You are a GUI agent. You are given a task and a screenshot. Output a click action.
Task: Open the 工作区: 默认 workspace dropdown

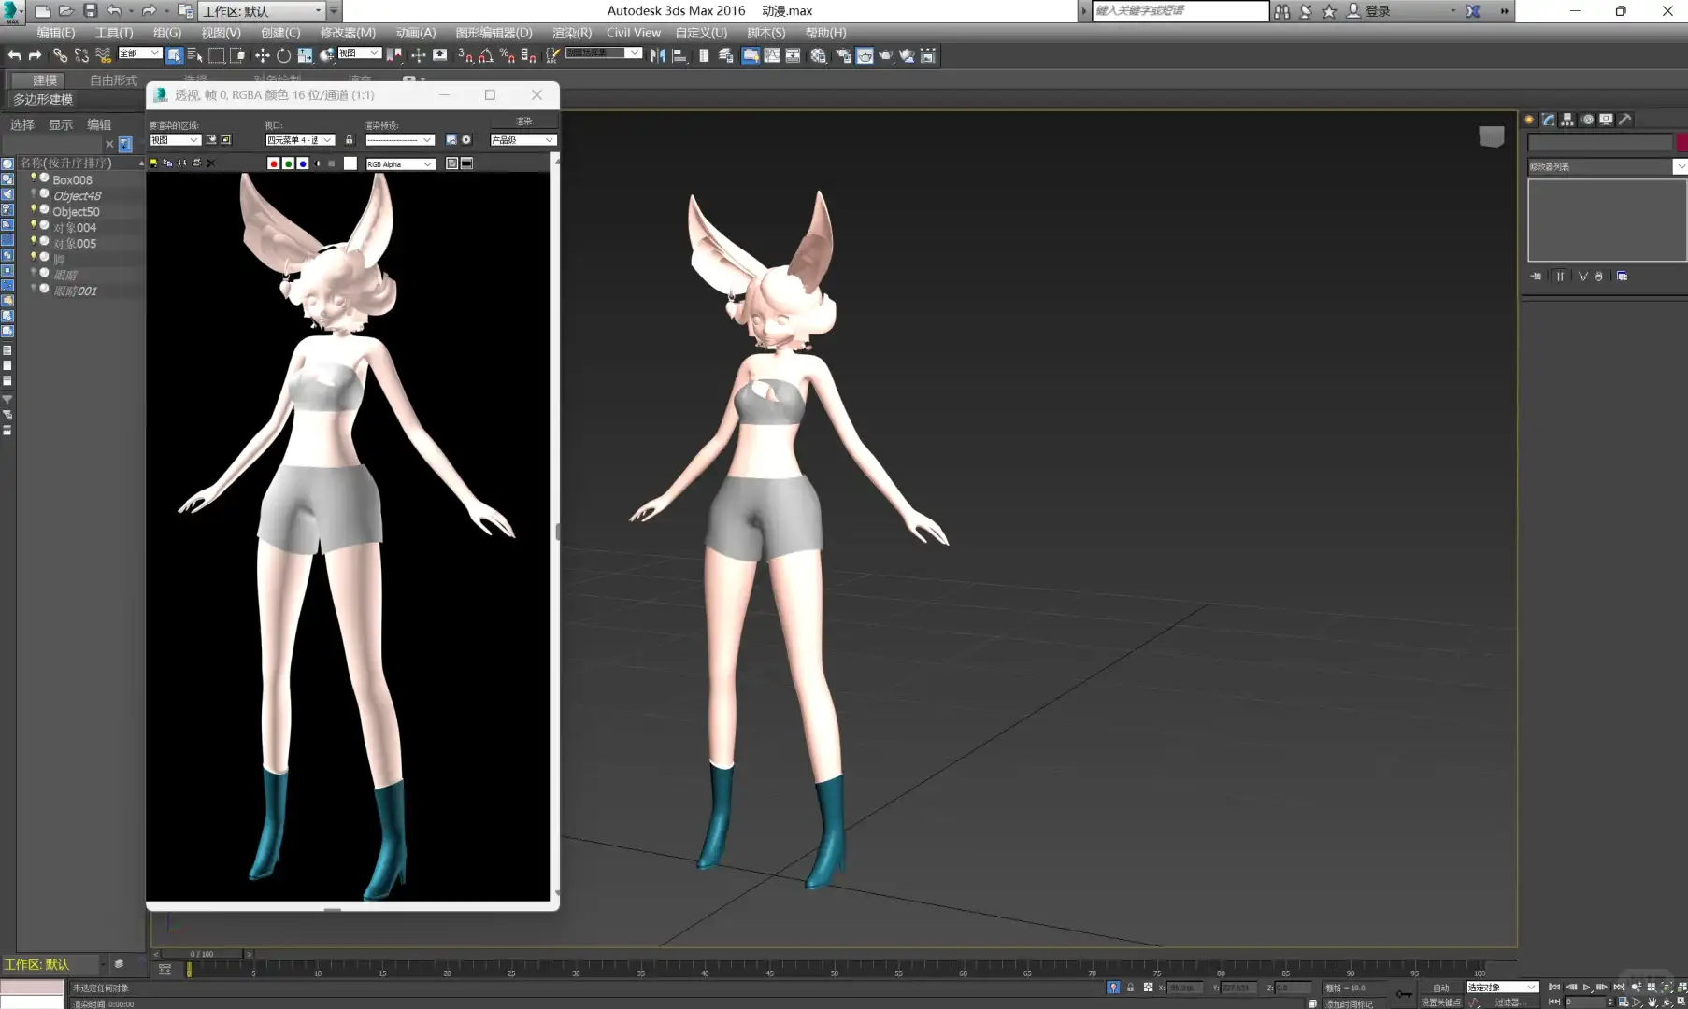click(263, 11)
